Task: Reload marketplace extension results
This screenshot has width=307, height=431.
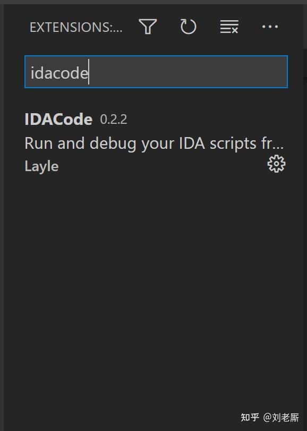Action: pyautogui.click(x=189, y=27)
